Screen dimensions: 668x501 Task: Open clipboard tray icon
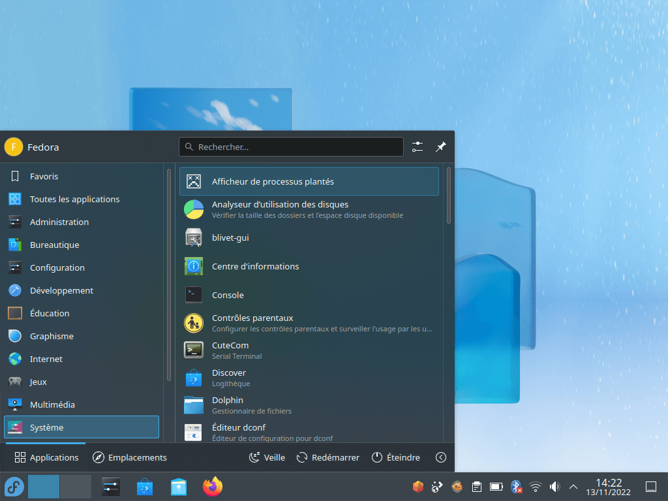(477, 487)
